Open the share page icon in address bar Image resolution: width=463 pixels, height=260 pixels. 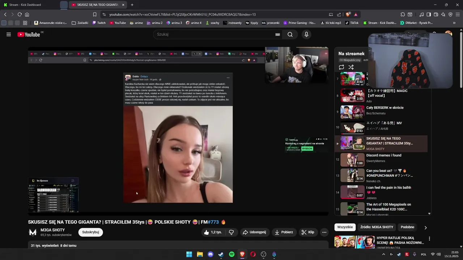(339, 14)
